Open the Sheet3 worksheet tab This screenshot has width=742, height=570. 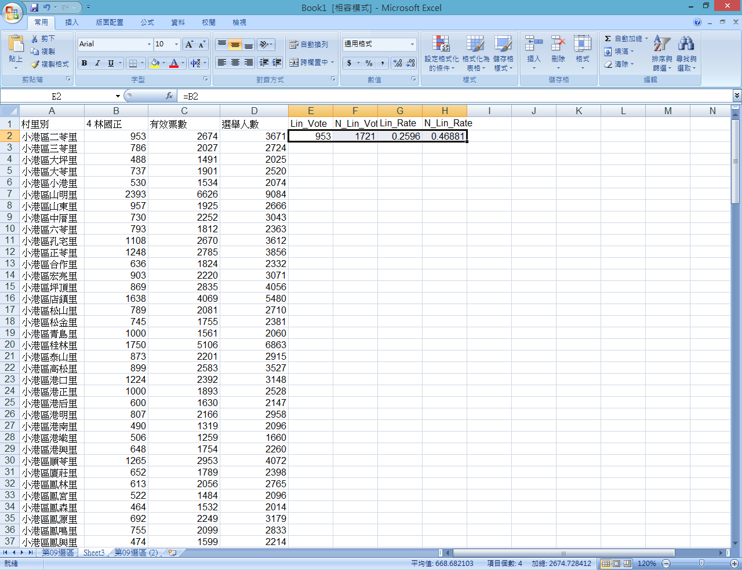[x=94, y=553]
